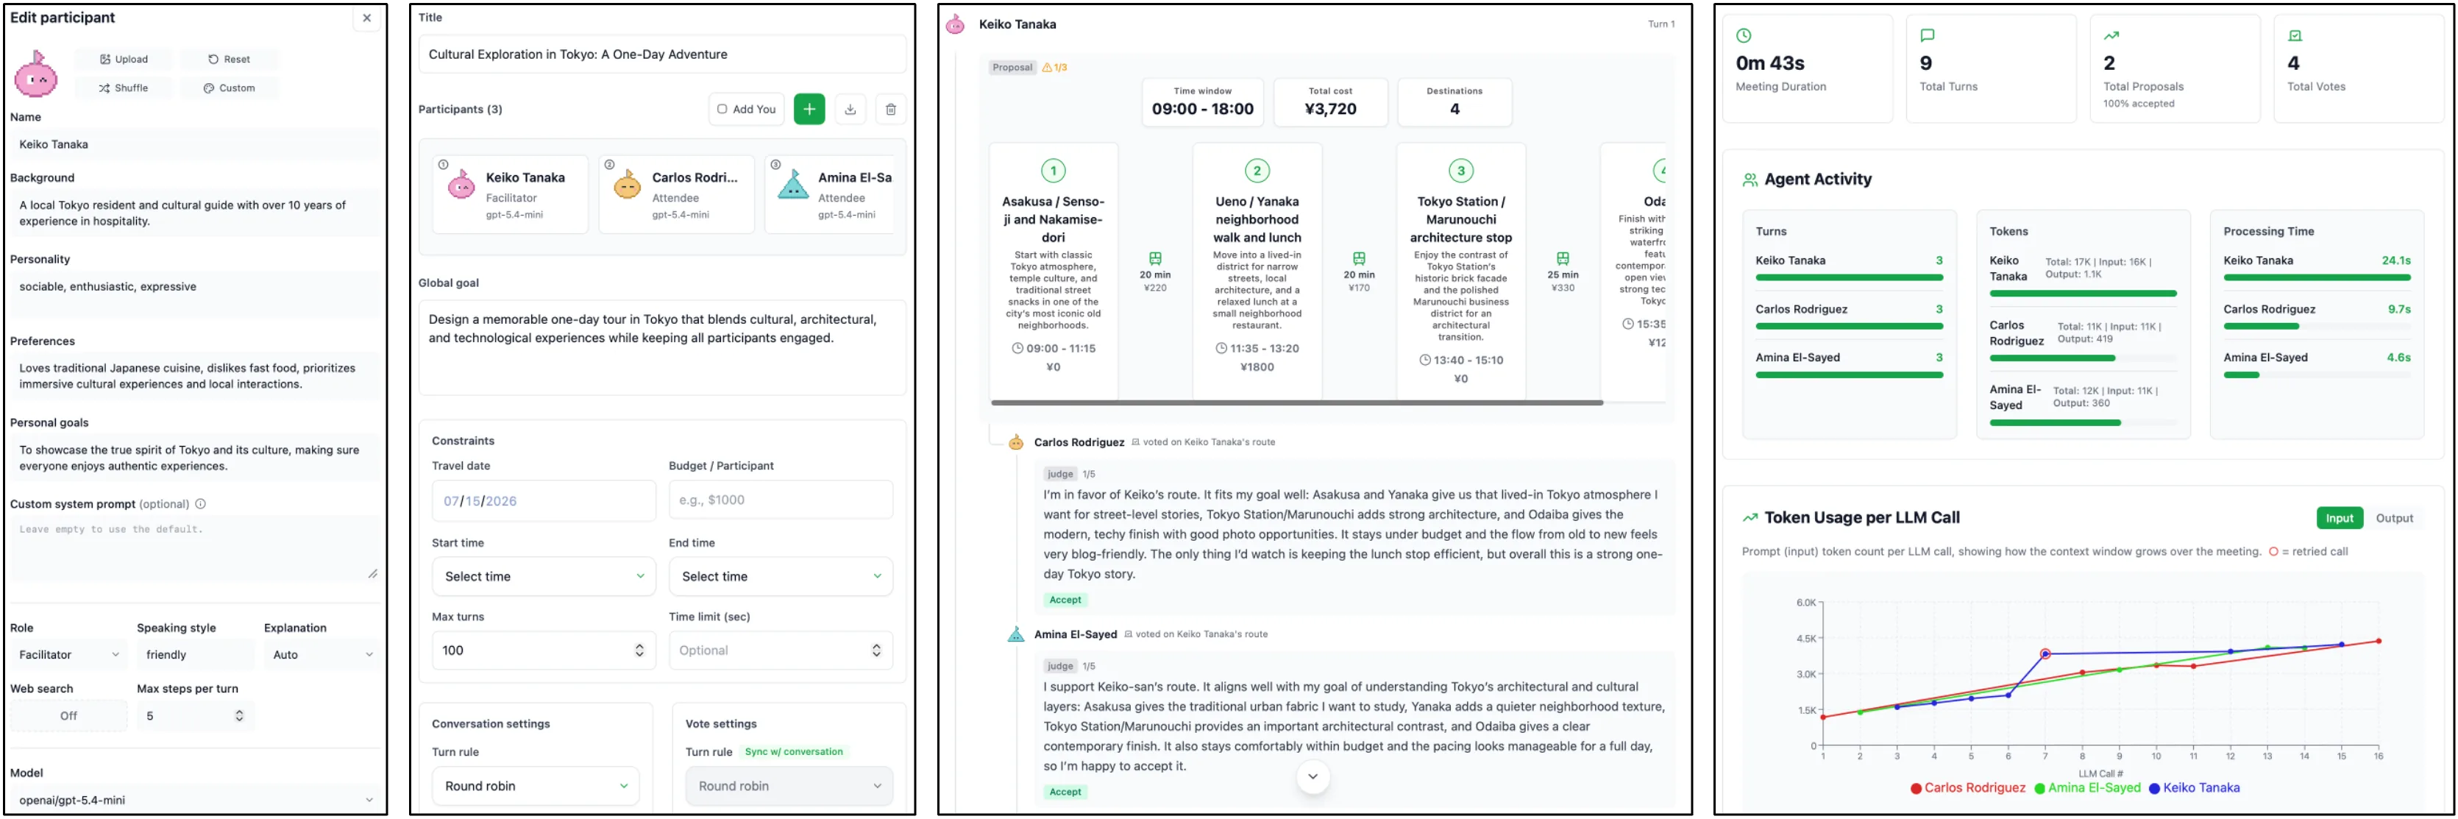This screenshot has width=2458, height=819.
Task: Select the Amina El-Sa participant card
Action: 830,195
